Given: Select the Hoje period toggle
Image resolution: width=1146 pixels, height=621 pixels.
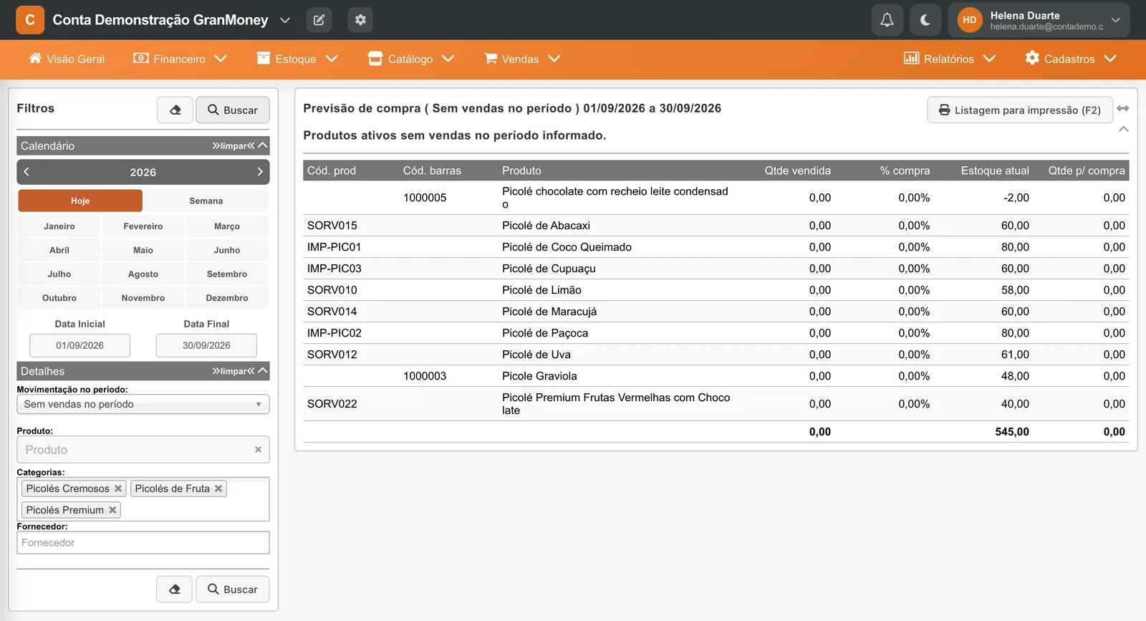Looking at the screenshot, I should 80,201.
